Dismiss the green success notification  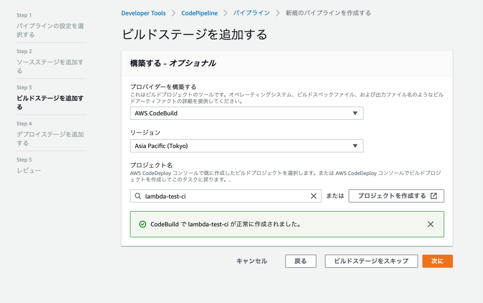(431, 224)
